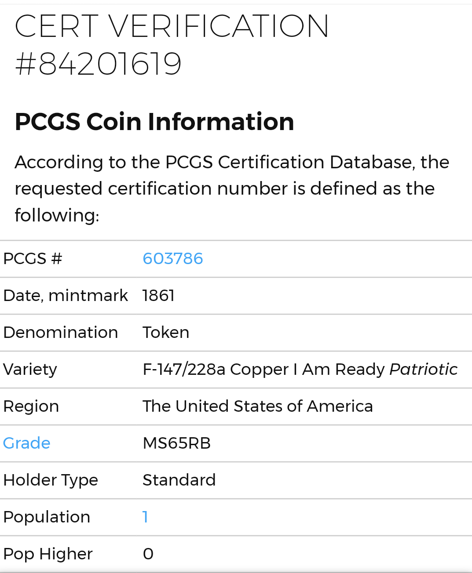Click The United States of America value

pos(257,406)
